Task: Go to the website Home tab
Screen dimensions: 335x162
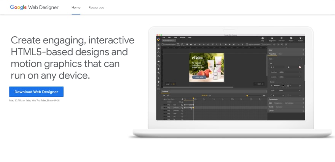Action: [76, 7]
